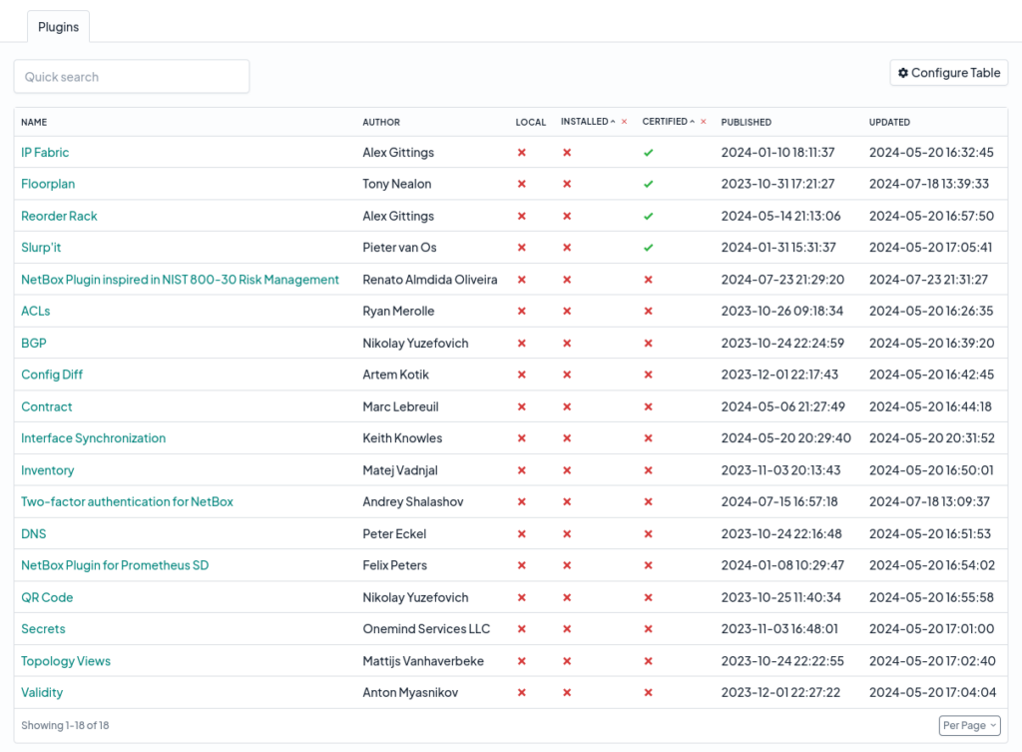Click the certified X icon in the Validity row

(x=648, y=693)
